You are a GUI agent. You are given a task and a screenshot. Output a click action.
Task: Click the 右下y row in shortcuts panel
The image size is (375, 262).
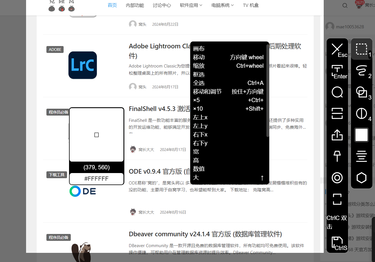click(x=228, y=143)
